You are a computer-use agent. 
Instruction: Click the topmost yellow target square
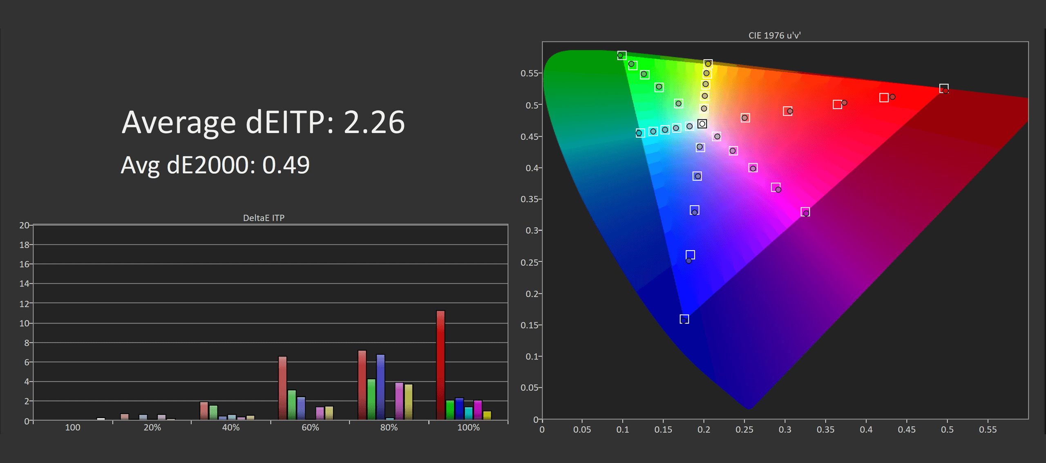click(708, 64)
